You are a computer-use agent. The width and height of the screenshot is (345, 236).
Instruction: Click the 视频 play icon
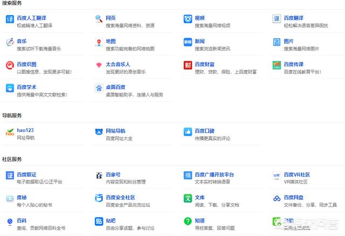point(188,19)
